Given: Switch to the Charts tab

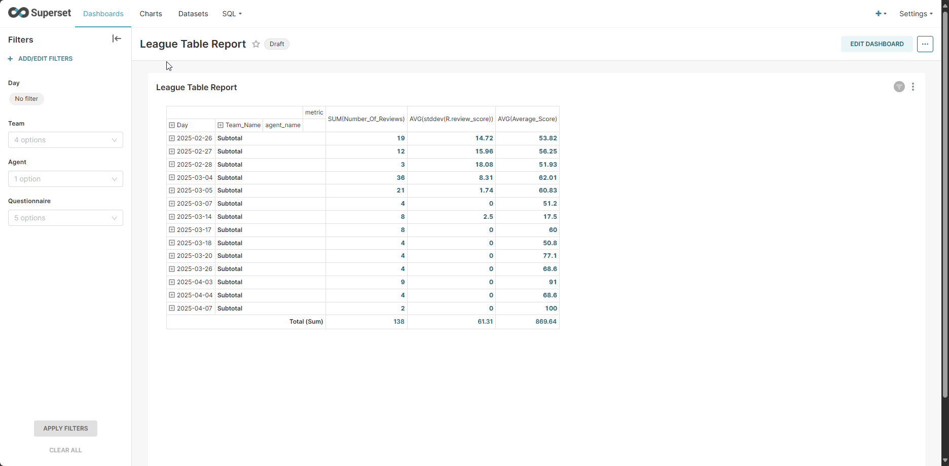Looking at the screenshot, I should point(151,14).
